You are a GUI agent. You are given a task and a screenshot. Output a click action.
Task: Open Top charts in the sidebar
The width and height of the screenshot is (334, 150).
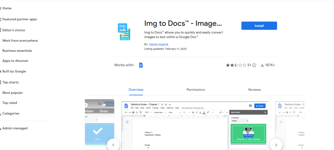click(x=10, y=82)
